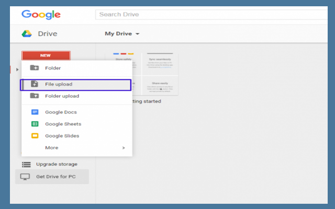Click Upgrade storage link
This screenshot has height=209, width=335.
(x=57, y=164)
